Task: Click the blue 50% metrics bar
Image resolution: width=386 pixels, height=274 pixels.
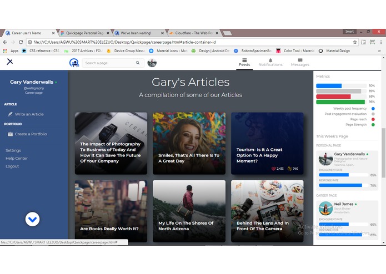Action: [x=329, y=86]
